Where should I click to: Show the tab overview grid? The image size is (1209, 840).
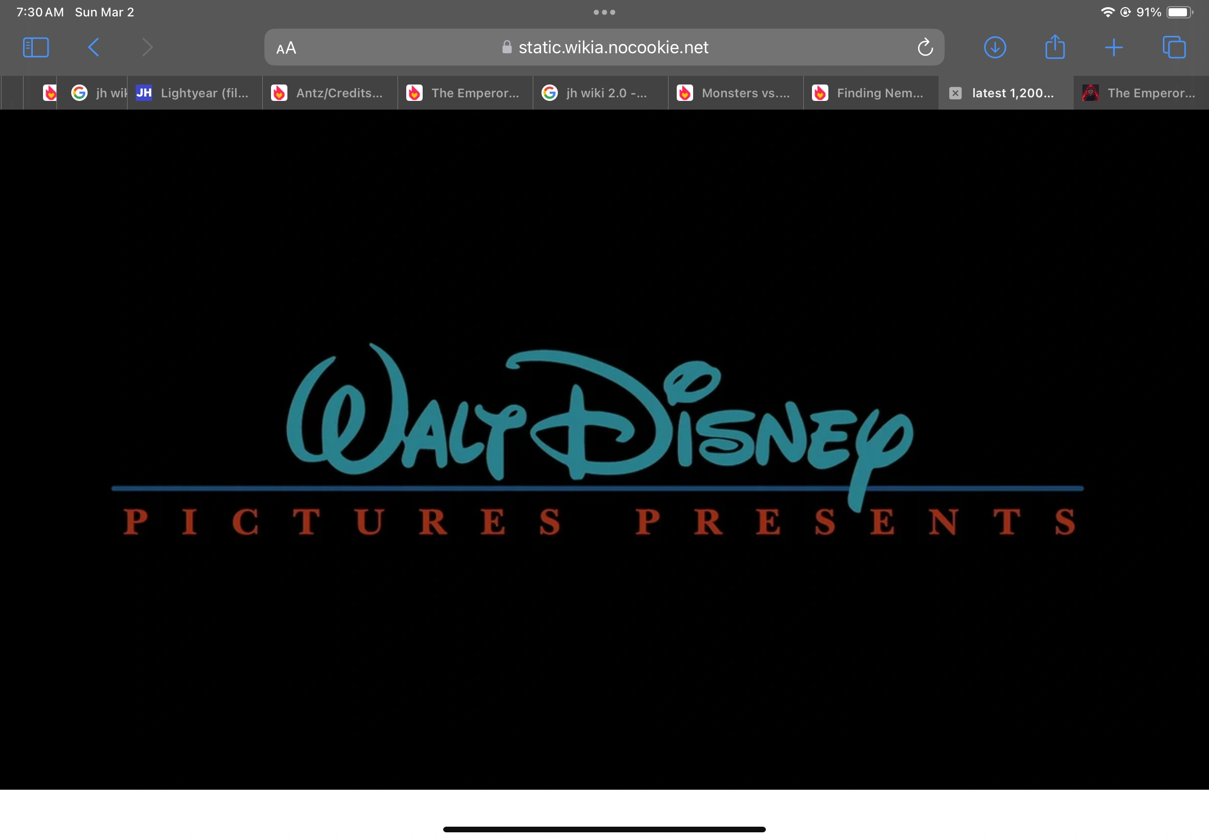pyautogui.click(x=1174, y=47)
